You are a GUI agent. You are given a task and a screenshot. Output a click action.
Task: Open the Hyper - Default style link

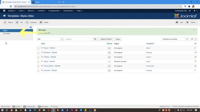[x=49, y=62]
